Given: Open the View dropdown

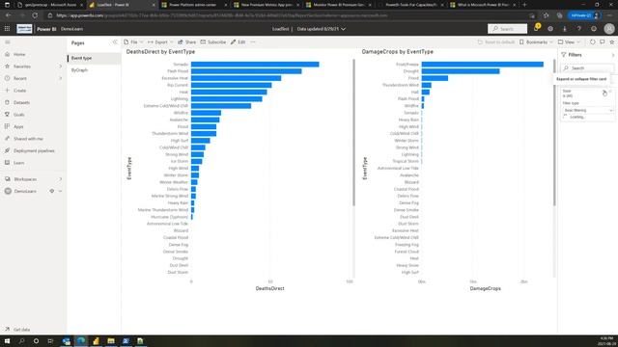Looking at the screenshot, I should point(569,42).
